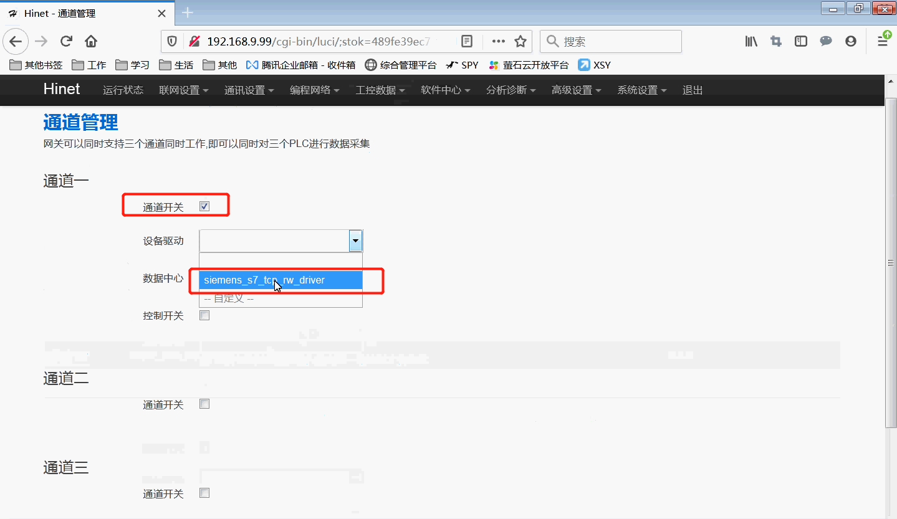Screen dimensions: 897x519
Task: Open the 运行状态 menu item
Action: click(x=123, y=90)
